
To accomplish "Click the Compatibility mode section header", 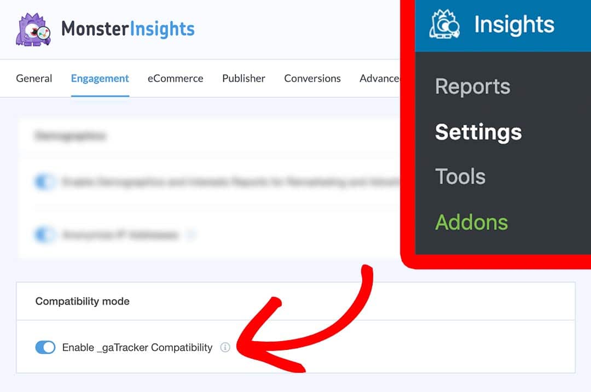I will [x=83, y=301].
